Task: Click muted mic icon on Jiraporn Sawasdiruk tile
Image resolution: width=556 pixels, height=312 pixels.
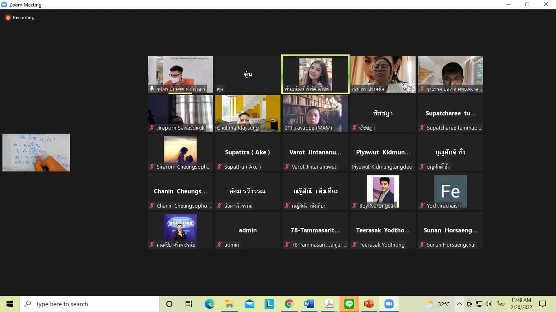Action: pyautogui.click(x=152, y=128)
